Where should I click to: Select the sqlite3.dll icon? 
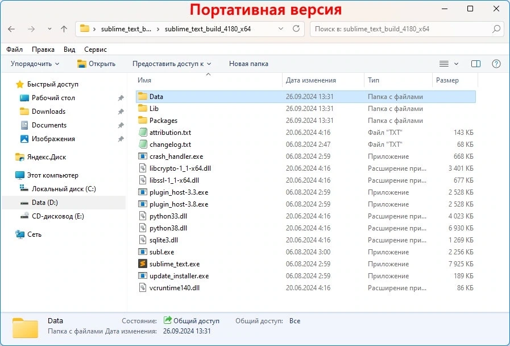(143, 240)
